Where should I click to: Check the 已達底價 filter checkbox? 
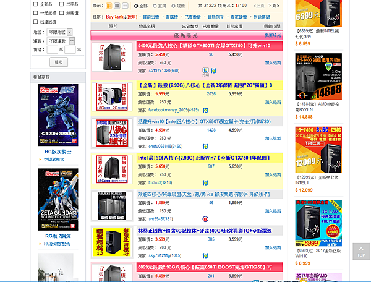(x=35, y=21)
